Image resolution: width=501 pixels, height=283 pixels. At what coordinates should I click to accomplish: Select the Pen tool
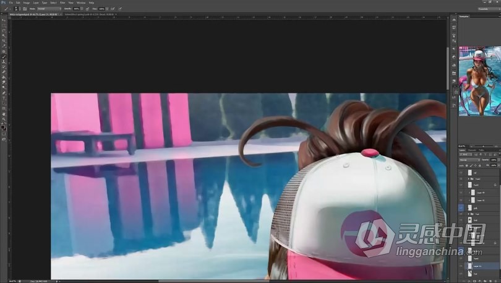[4, 93]
